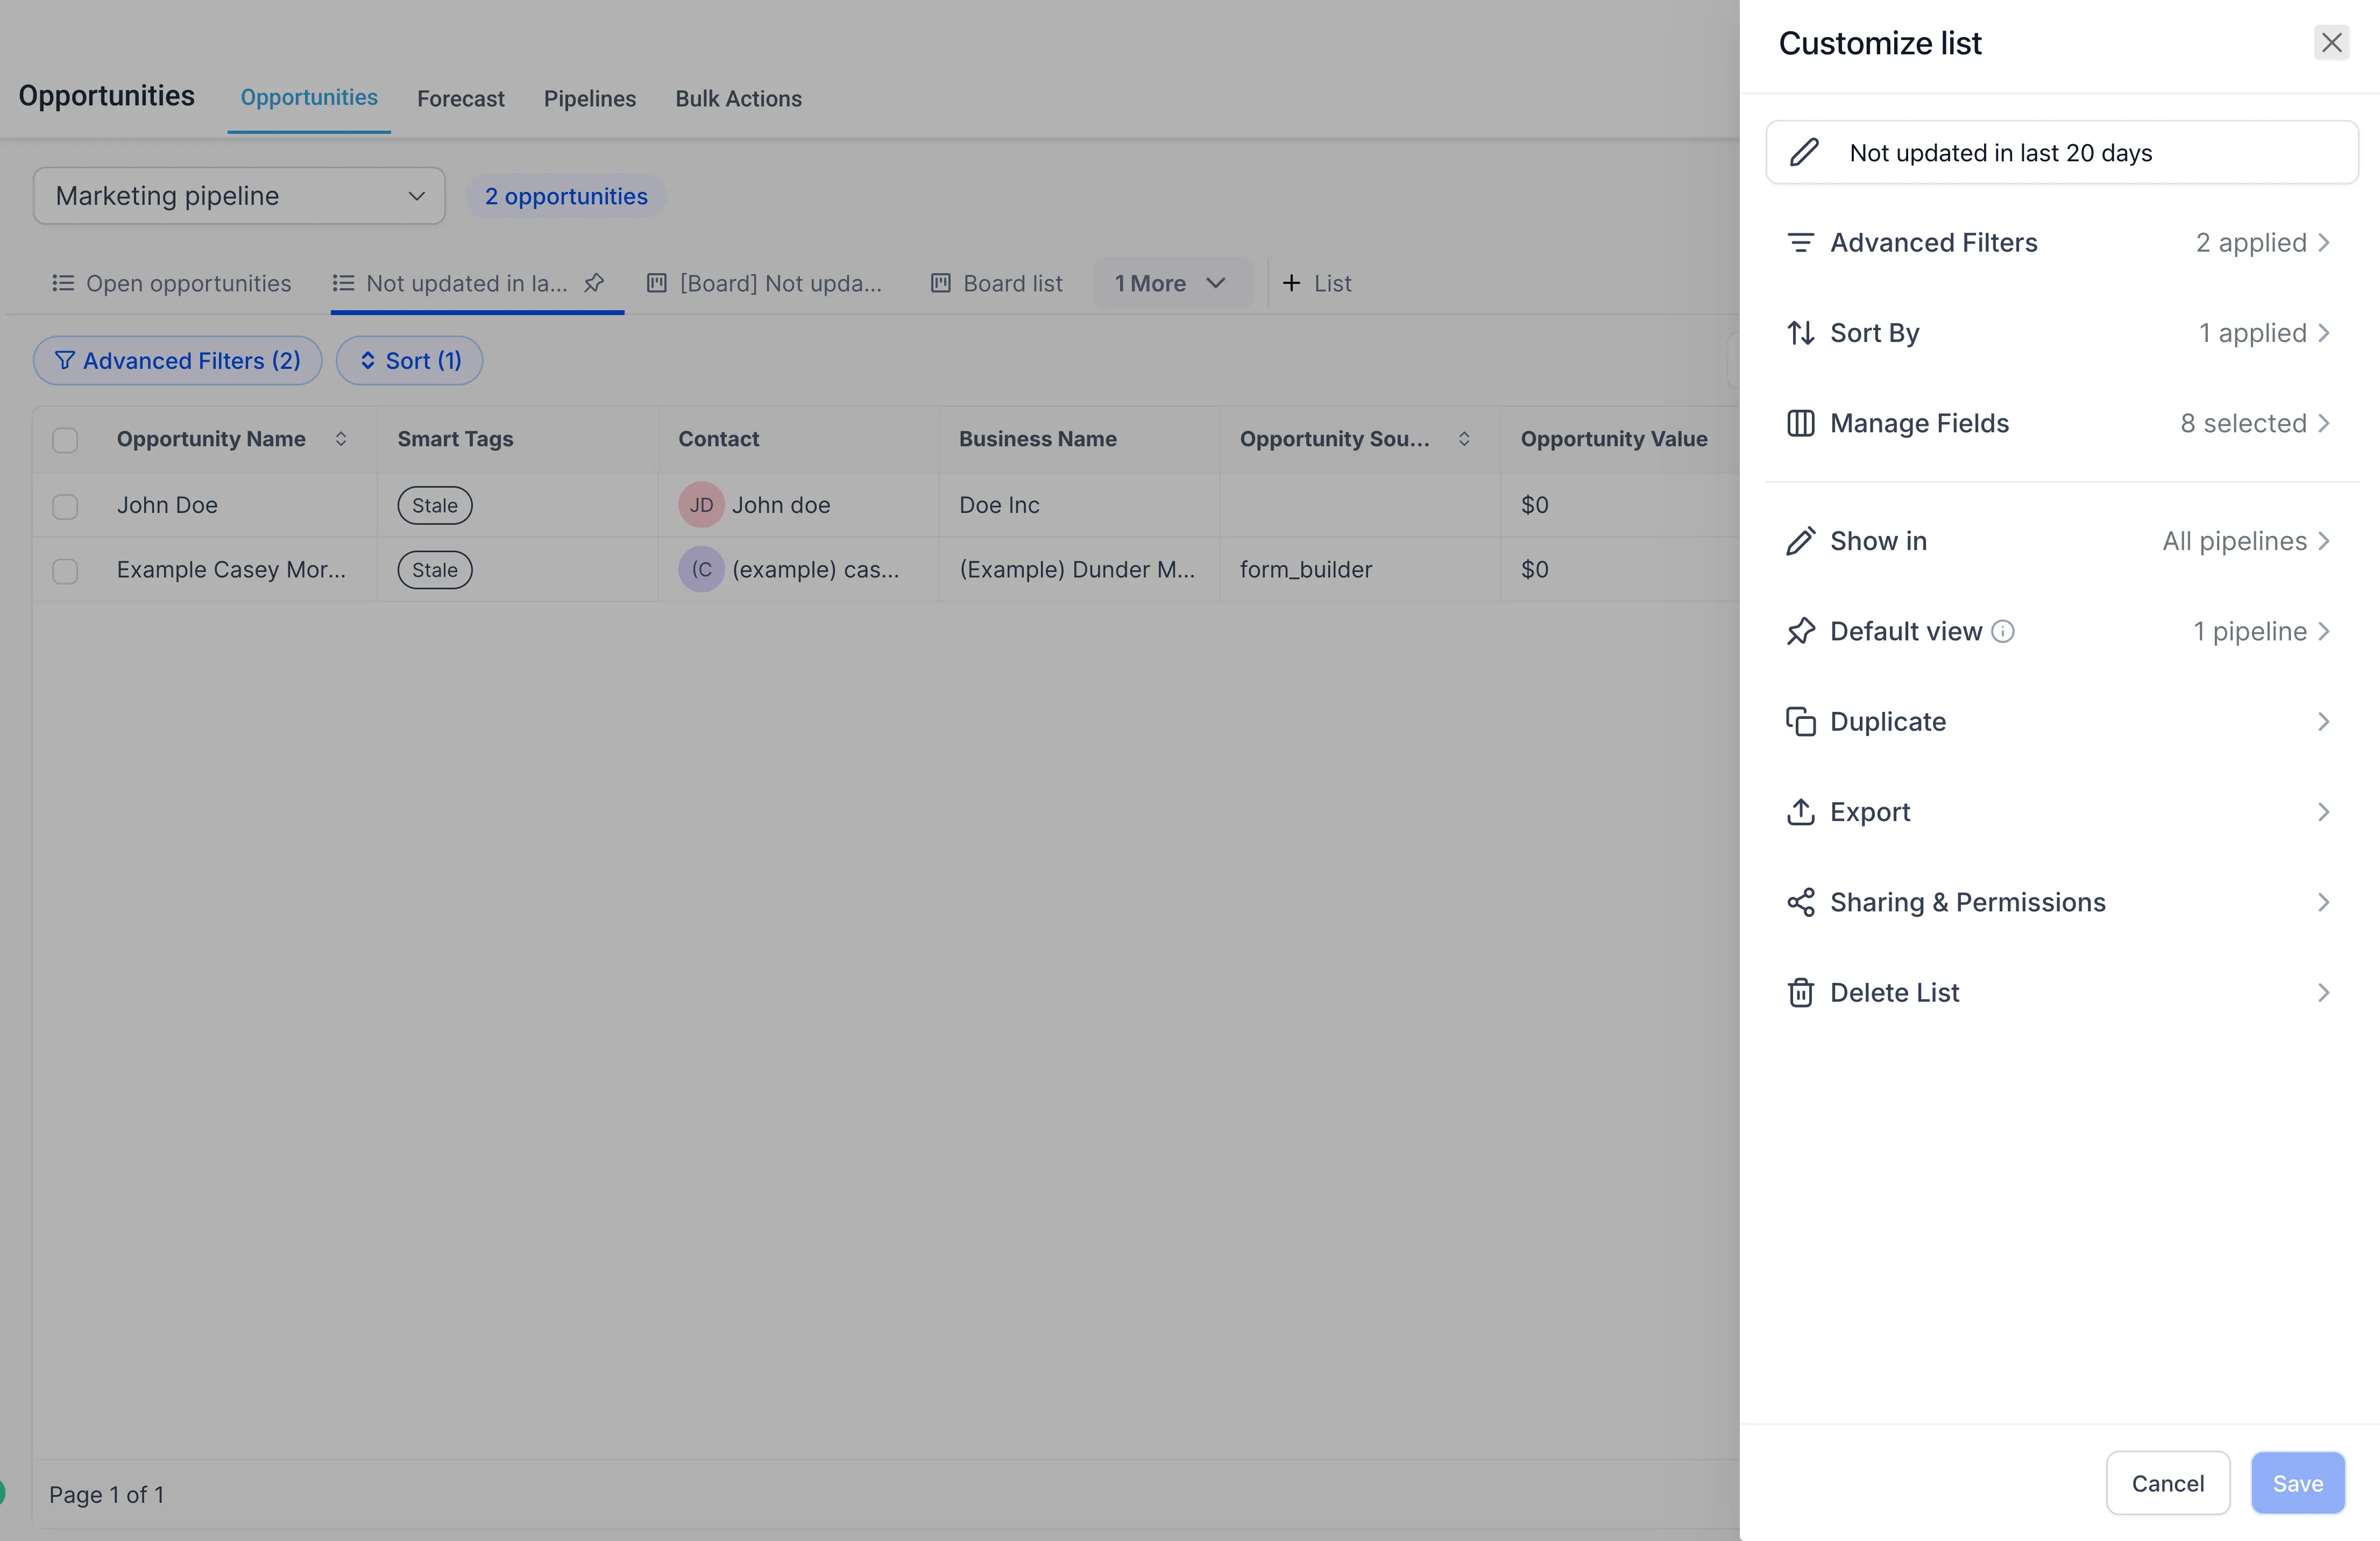Select the edit pencil to rename the list
The image size is (2380, 1541).
(x=1803, y=152)
